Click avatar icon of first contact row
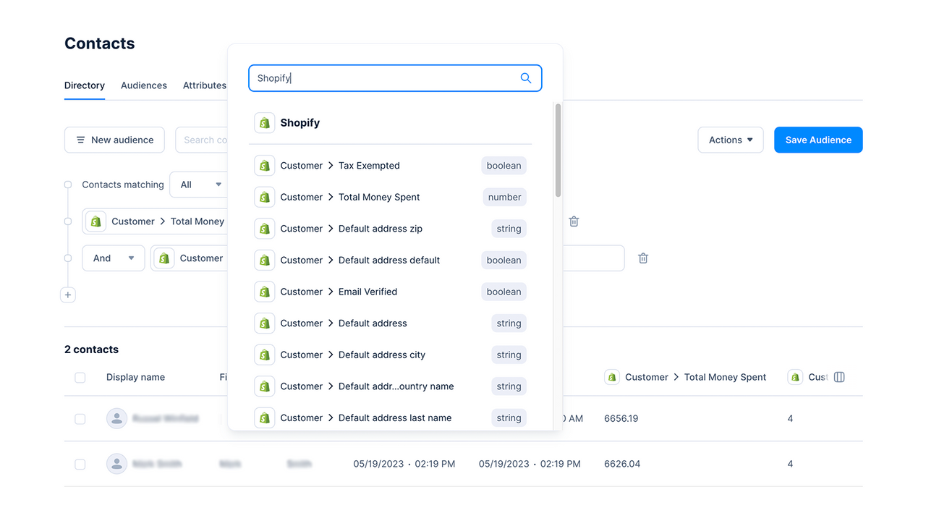Image resolution: width=926 pixels, height=521 pixels. pos(116,418)
